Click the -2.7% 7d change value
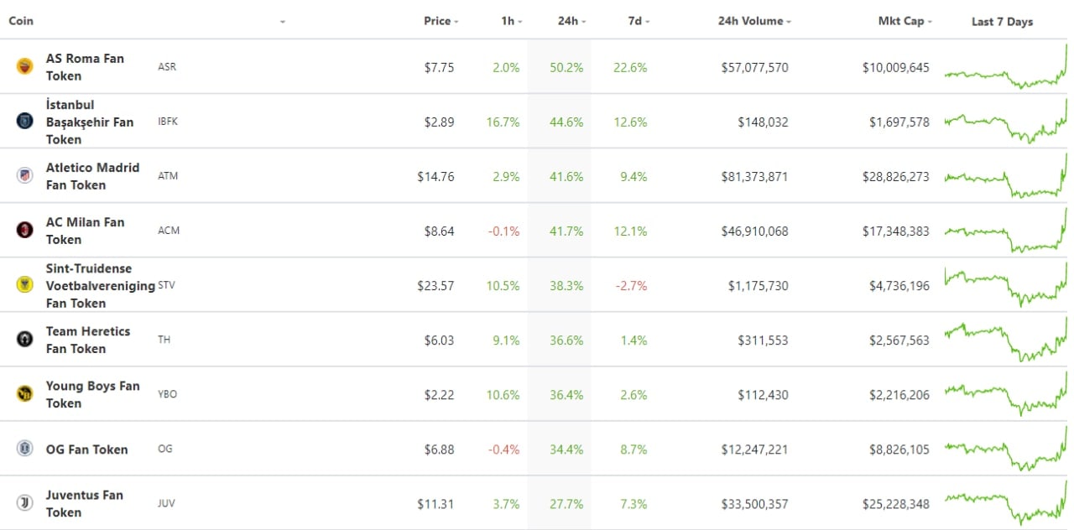This screenshot has width=1074, height=530. tap(631, 285)
